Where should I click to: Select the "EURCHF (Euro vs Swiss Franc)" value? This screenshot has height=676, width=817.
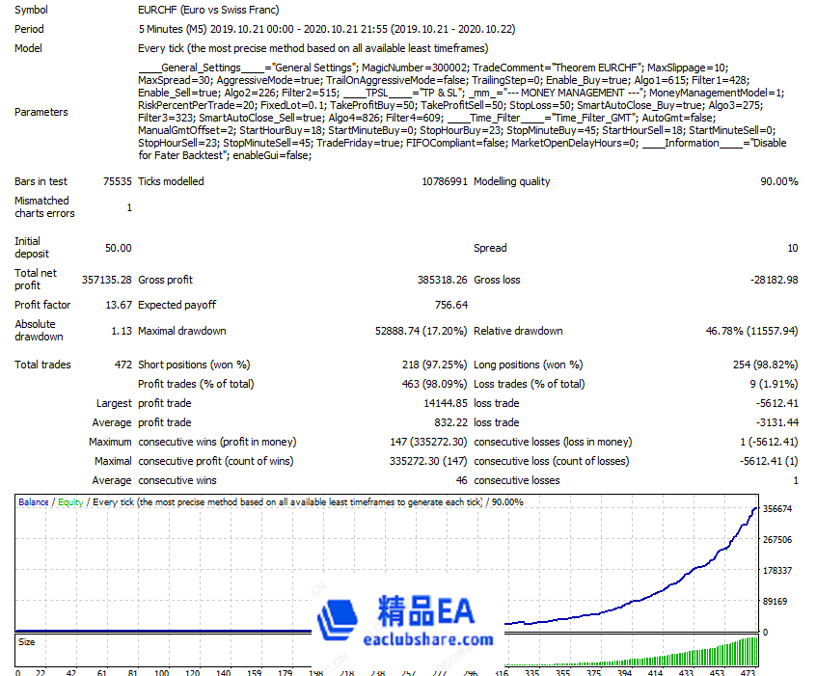click(208, 10)
